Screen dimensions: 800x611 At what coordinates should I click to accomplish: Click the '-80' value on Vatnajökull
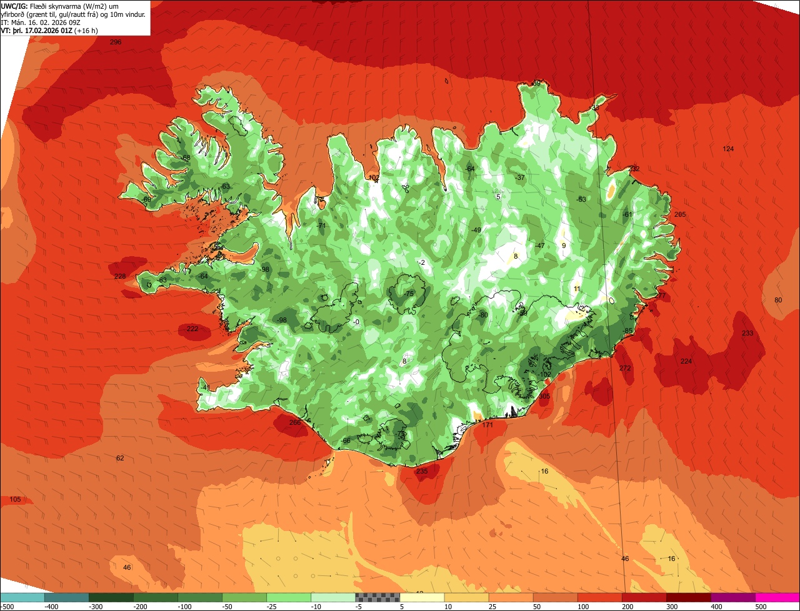tap(483, 315)
